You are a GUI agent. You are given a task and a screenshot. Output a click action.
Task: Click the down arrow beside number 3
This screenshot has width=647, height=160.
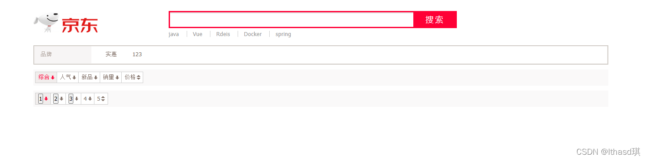click(76, 99)
